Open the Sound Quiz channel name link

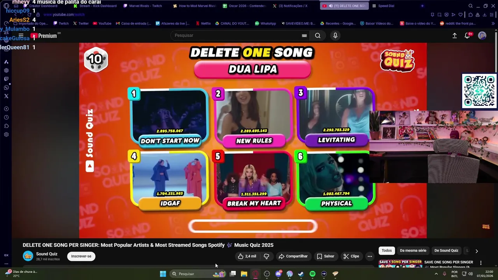point(47,254)
